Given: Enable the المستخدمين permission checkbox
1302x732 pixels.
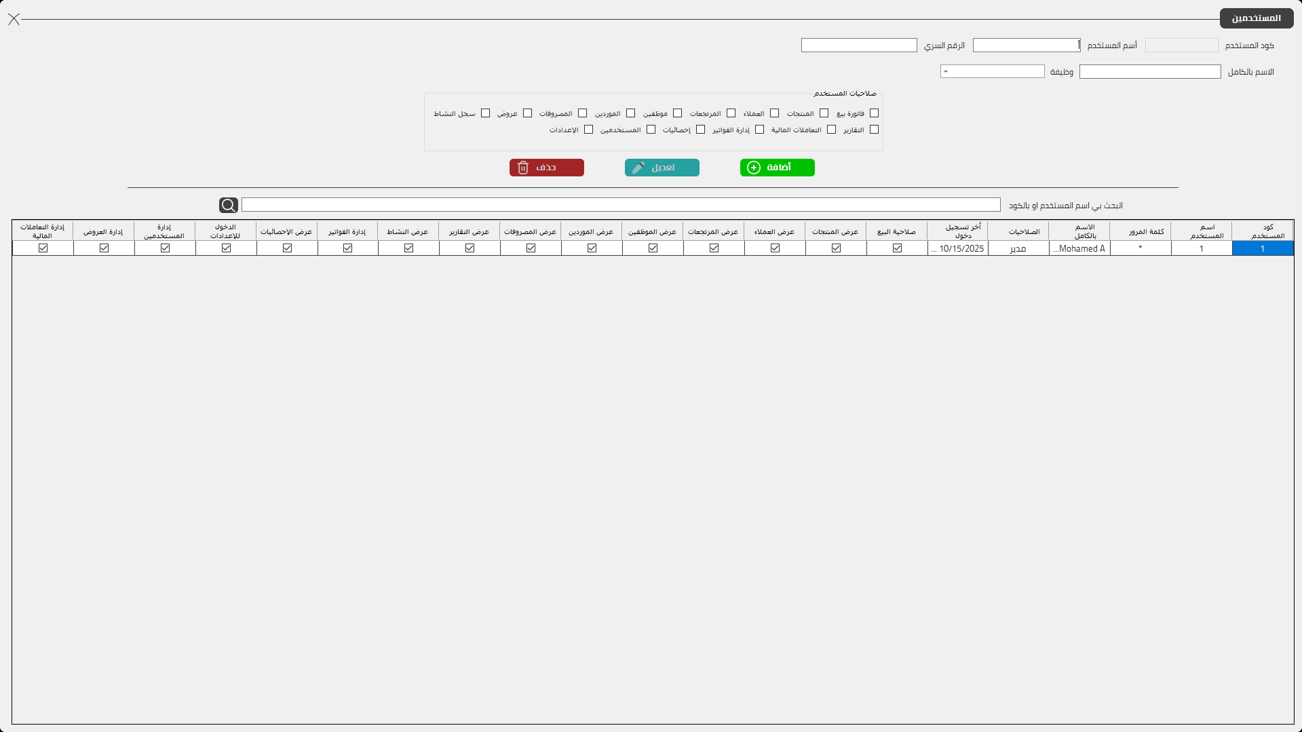Looking at the screenshot, I should tap(651, 130).
